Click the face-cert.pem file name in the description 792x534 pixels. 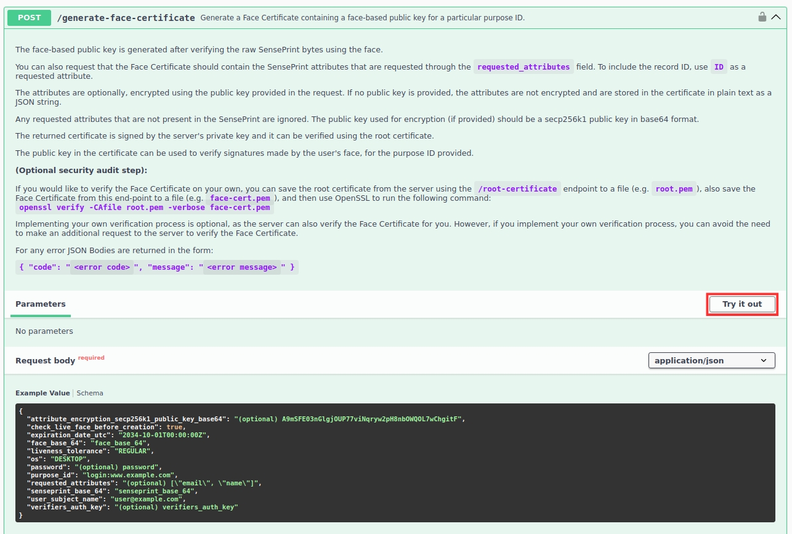[240, 198]
